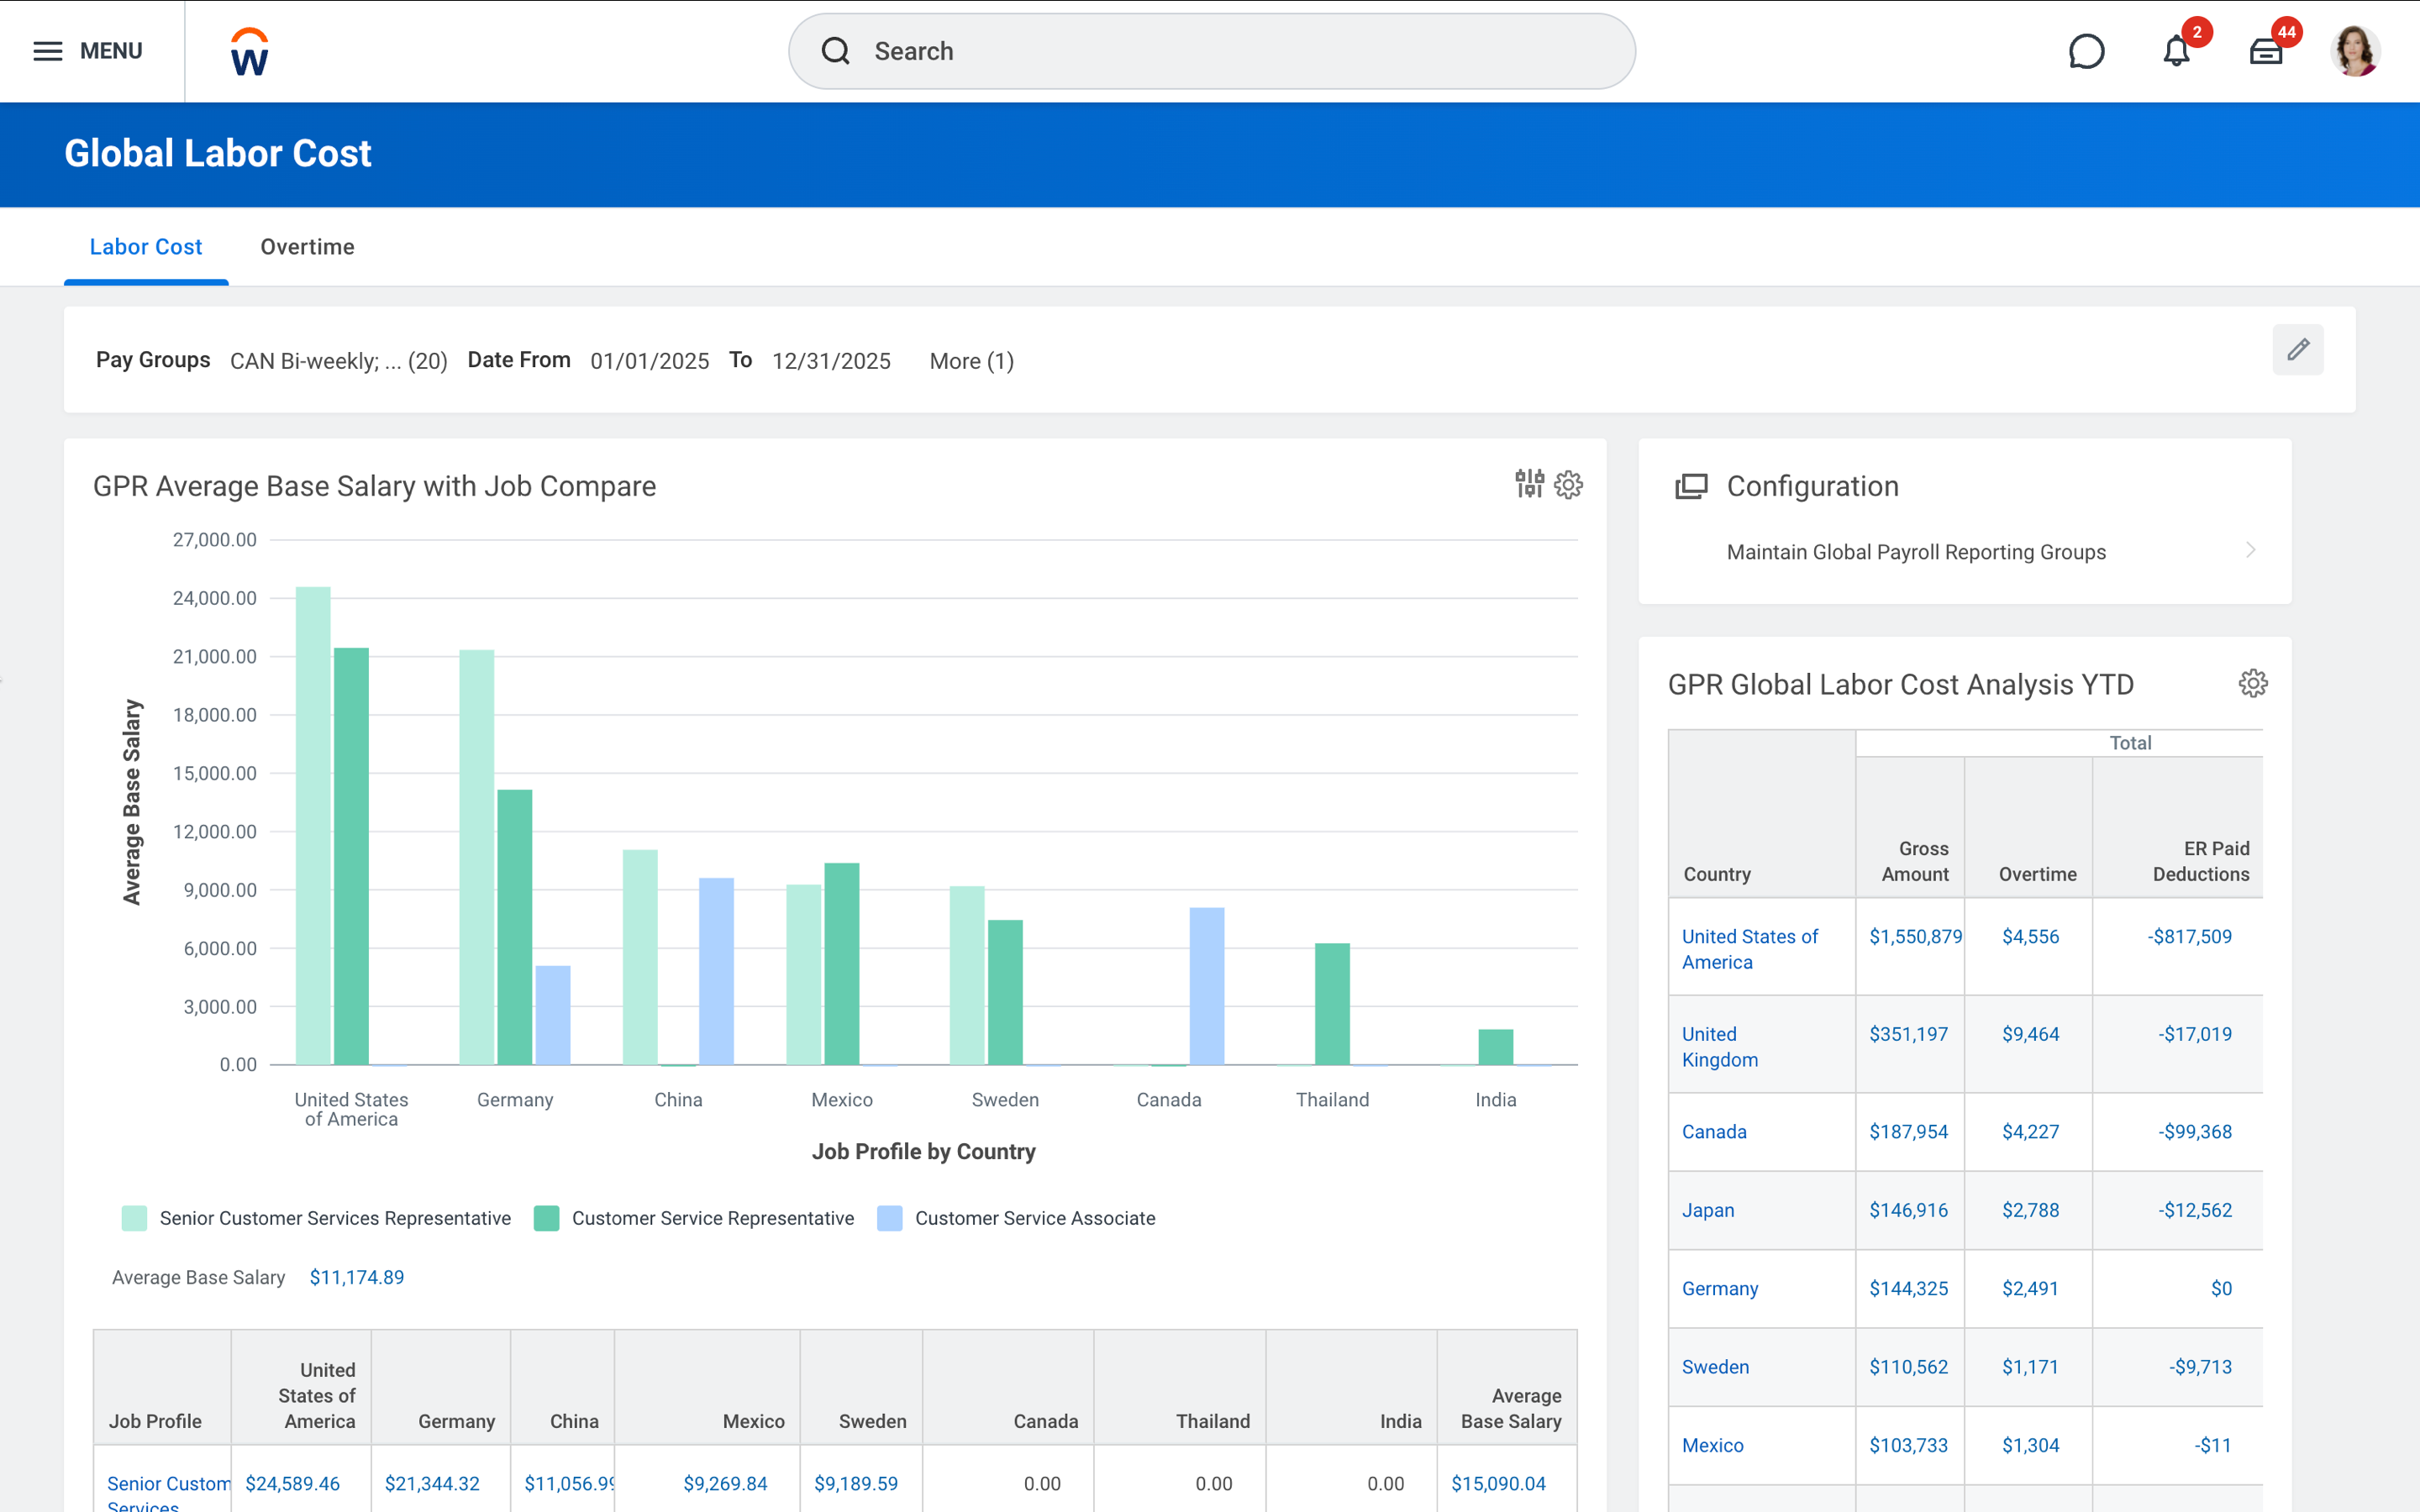The width and height of the screenshot is (2420, 1512).
Task: Expand Maintain Global Payroll Reporting Groups chevron
Action: (x=2250, y=551)
